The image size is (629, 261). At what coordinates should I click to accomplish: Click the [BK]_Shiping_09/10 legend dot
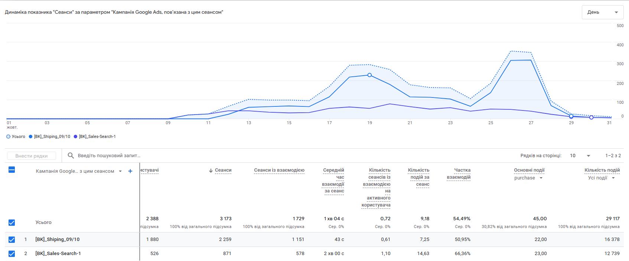click(31, 137)
